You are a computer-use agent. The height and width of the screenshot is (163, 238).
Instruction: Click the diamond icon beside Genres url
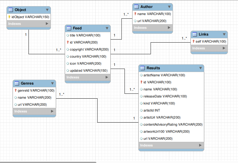point(15,104)
